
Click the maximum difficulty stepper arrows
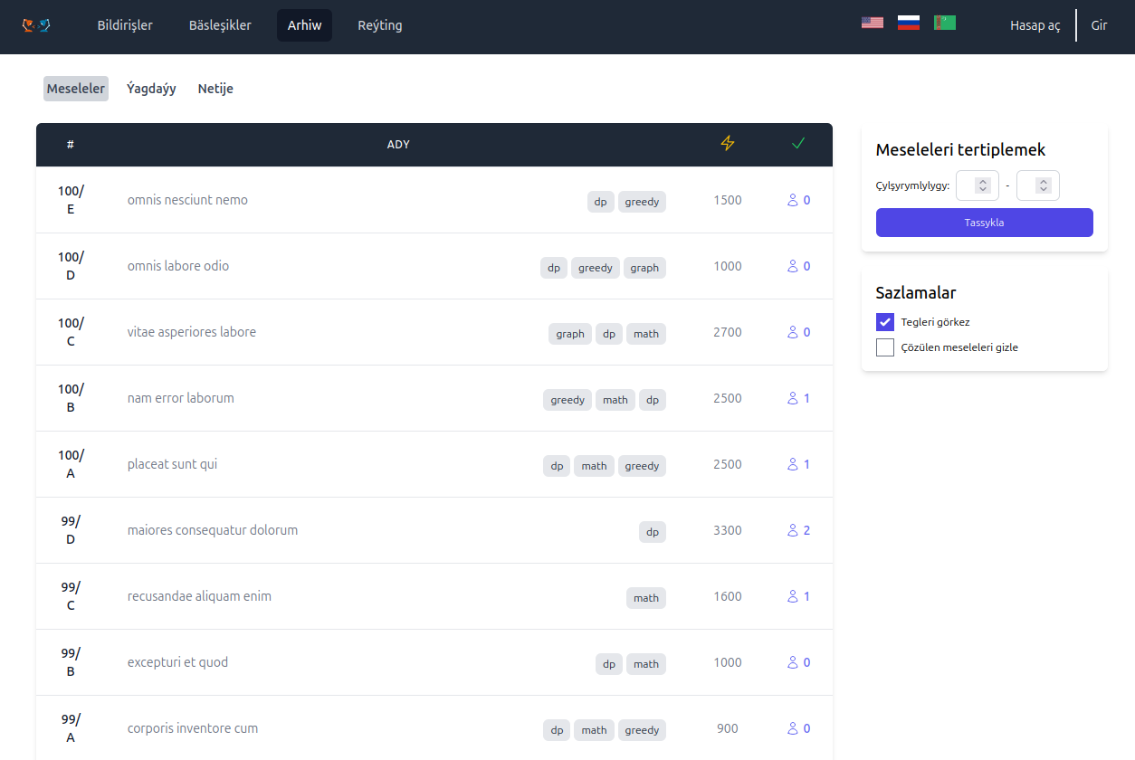tap(1044, 185)
